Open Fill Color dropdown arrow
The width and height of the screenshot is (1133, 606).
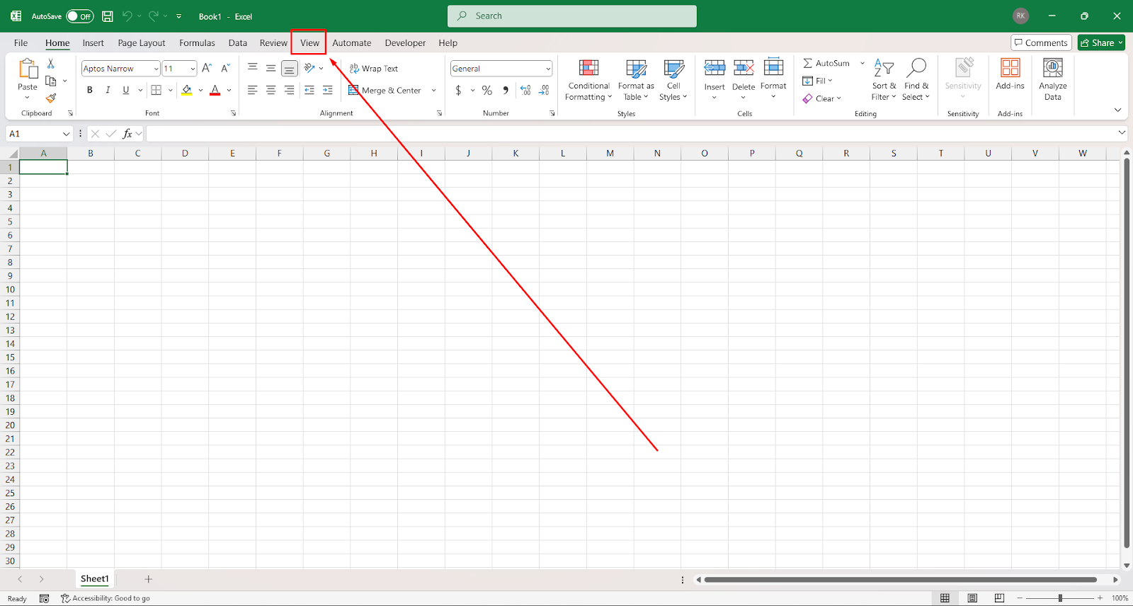coord(200,91)
